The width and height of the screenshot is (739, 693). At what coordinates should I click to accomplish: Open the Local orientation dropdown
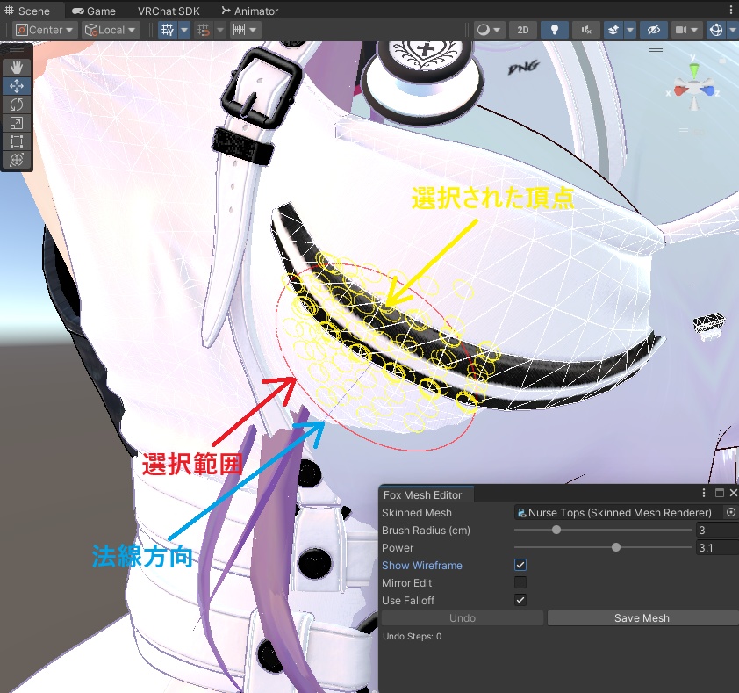pos(108,29)
